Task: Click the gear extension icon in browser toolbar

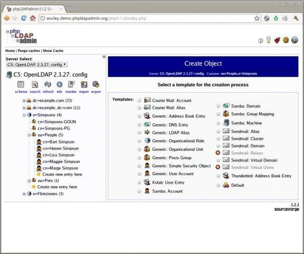Action: [x=267, y=18]
